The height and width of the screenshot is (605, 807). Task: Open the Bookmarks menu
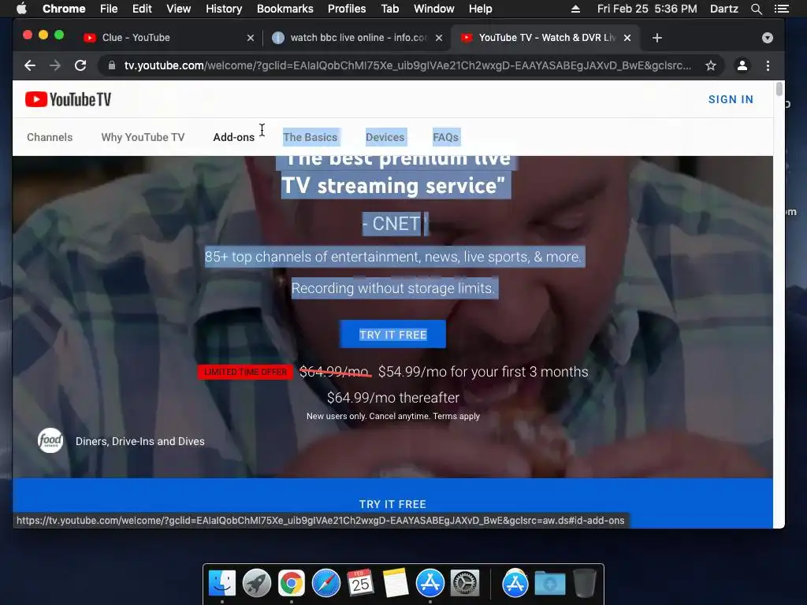click(285, 9)
